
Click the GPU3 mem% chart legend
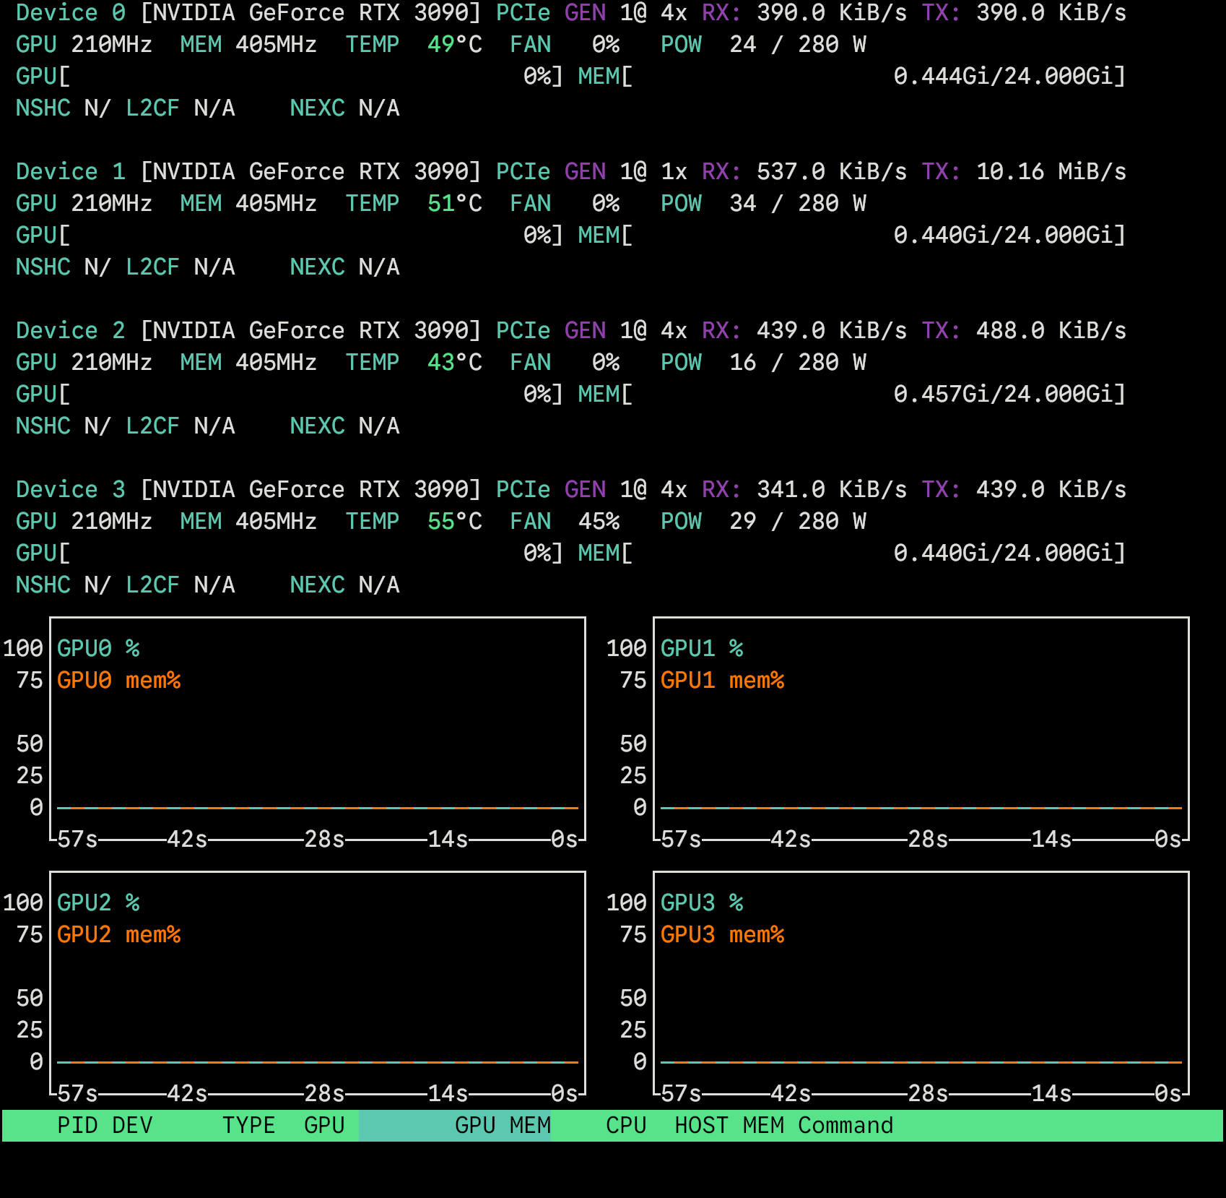(x=722, y=934)
